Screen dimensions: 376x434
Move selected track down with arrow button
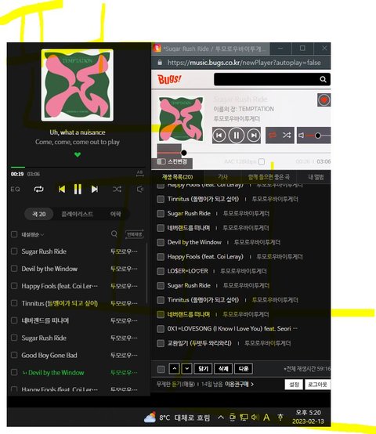point(187,369)
